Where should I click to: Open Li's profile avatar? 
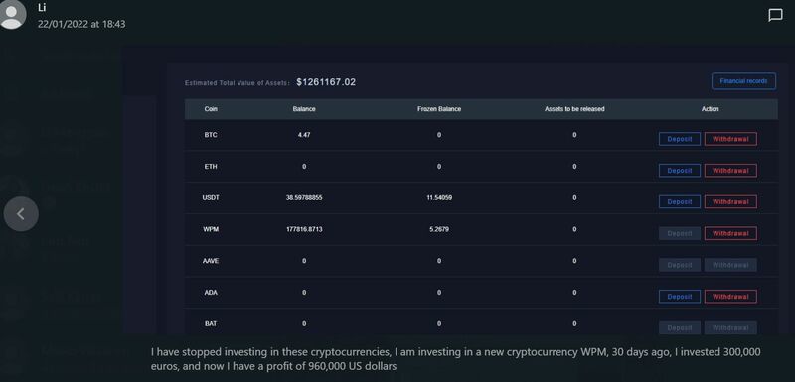[12, 14]
